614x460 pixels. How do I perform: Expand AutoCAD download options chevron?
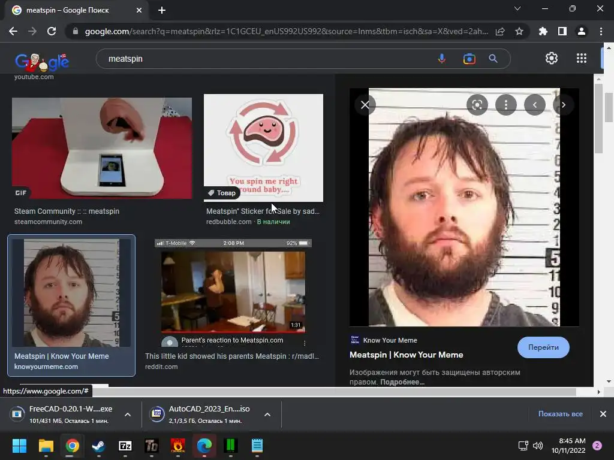coord(267,414)
